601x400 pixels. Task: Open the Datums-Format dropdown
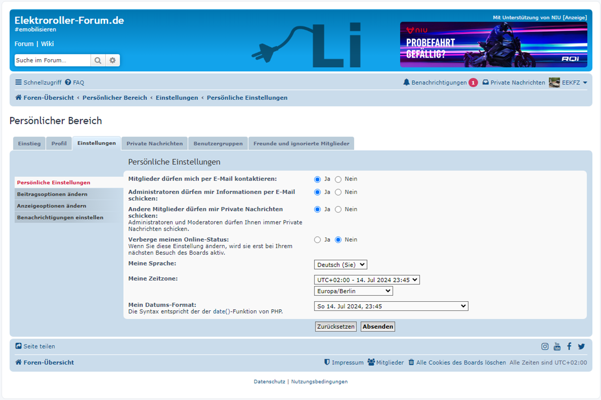point(391,306)
